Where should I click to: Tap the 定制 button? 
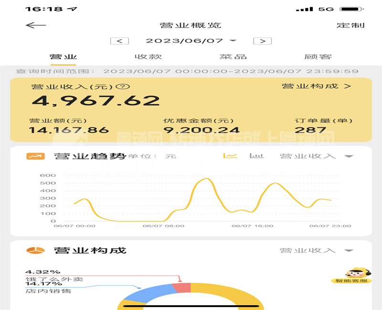click(350, 25)
